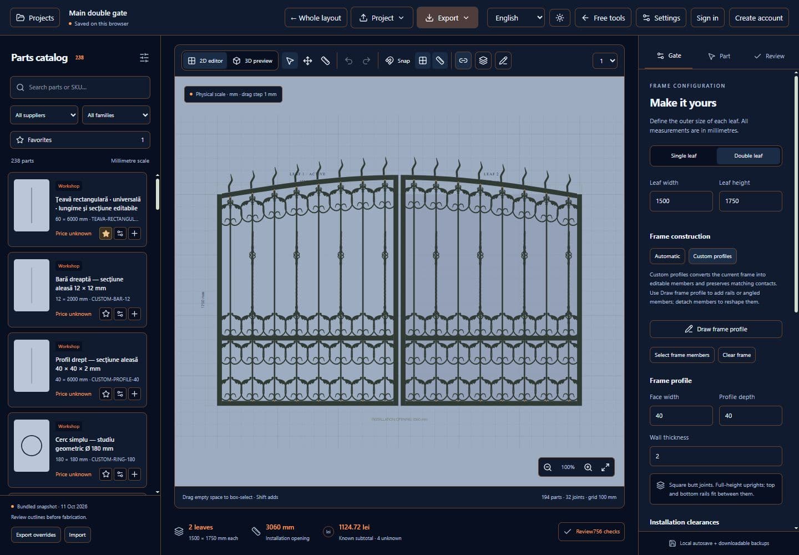Favorite the Bară dreaptă 12 × 12 part

(105, 314)
